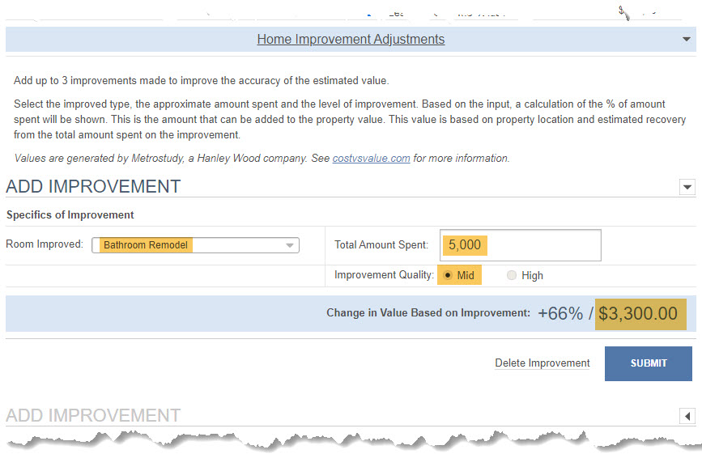Select the High improvement quality radio
This screenshot has height=454, width=702.
coord(511,275)
